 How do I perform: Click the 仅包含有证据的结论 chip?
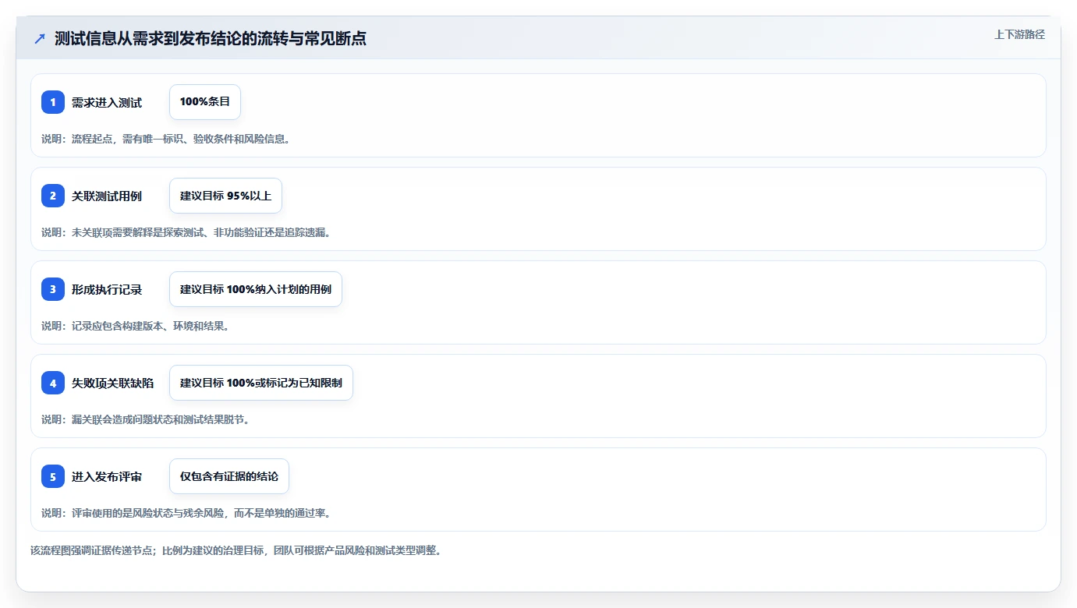click(x=229, y=476)
